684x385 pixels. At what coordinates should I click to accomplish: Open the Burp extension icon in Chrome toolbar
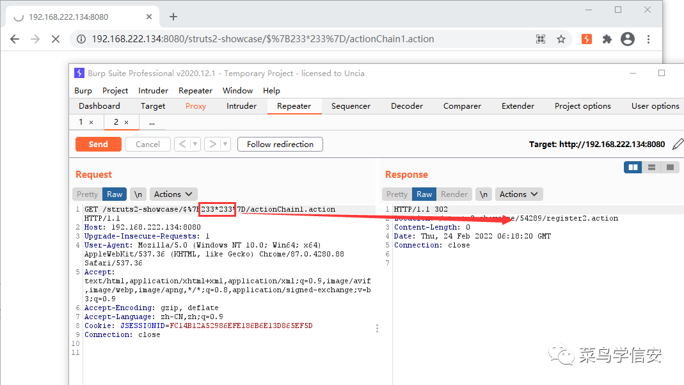click(x=587, y=39)
